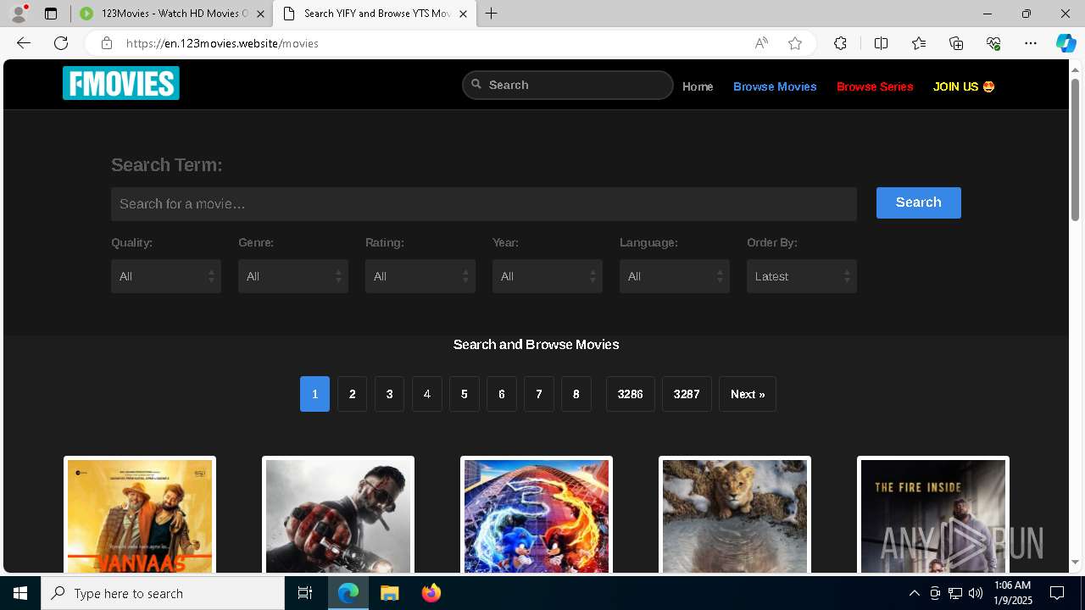Go to results page 2
The image size is (1085, 610).
352,394
